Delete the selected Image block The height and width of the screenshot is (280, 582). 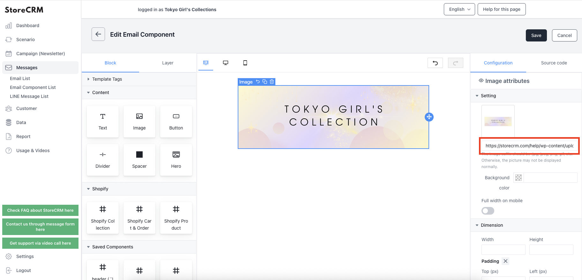coord(272,82)
